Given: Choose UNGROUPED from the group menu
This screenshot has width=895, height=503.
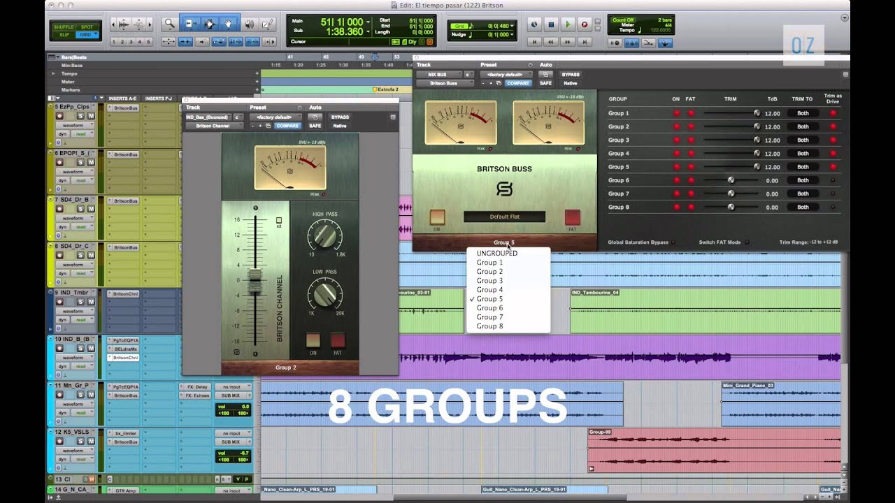Looking at the screenshot, I should [508, 254].
